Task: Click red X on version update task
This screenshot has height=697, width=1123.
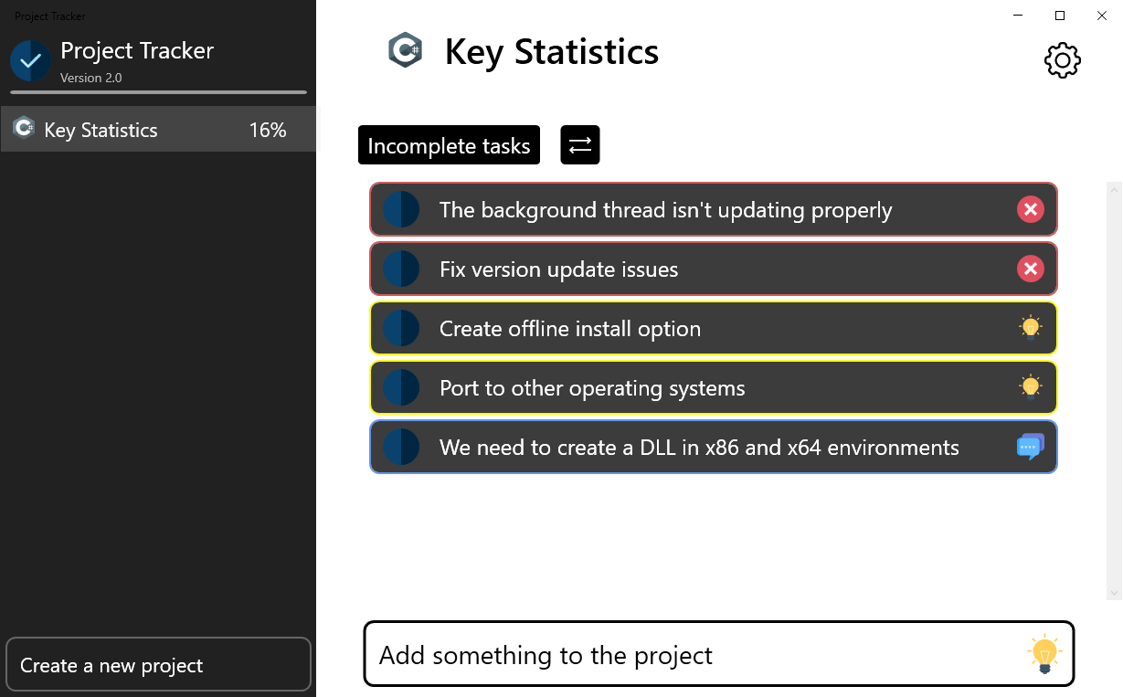Action: (x=1031, y=269)
